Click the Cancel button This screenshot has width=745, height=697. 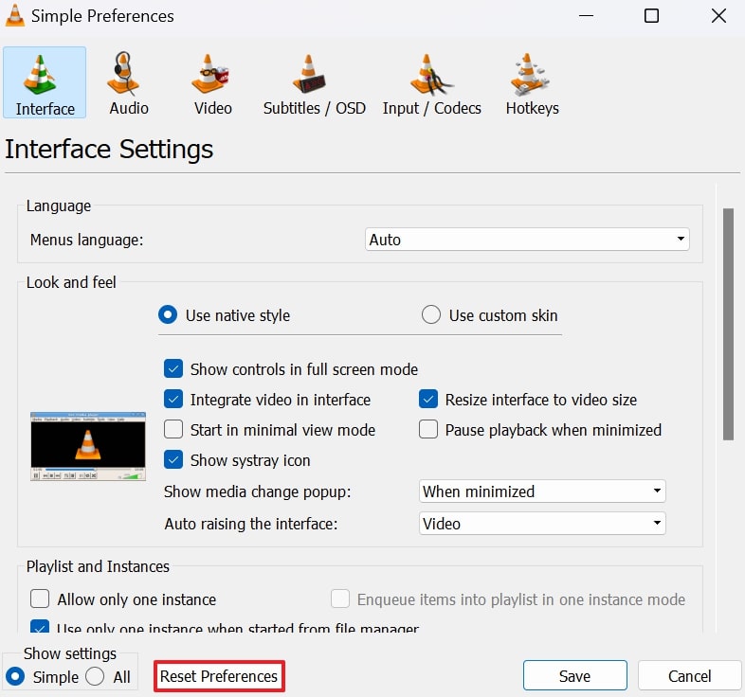coord(689,675)
